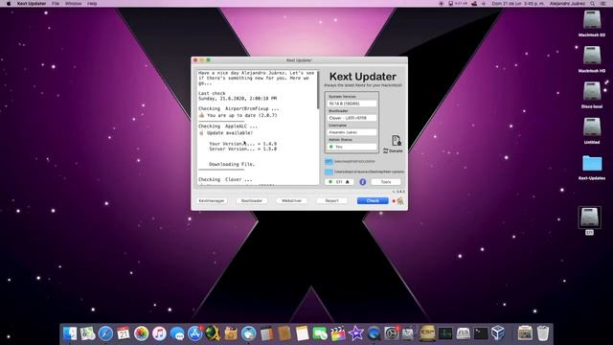This screenshot has width=613, height=345.
Task: Click the Bootloader button in bottom row
Action: [x=252, y=200]
